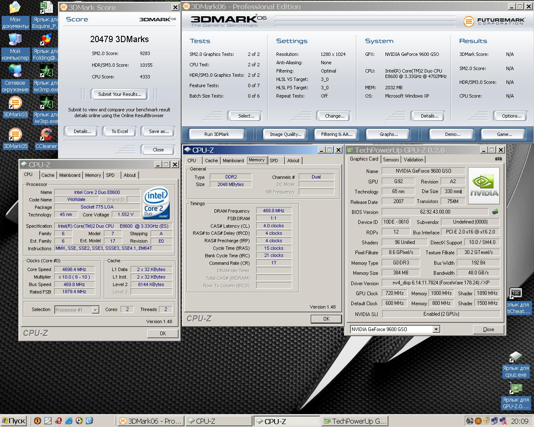
Task: Click the BIOS Version field 62.92.43.00.00
Action: click(435, 212)
